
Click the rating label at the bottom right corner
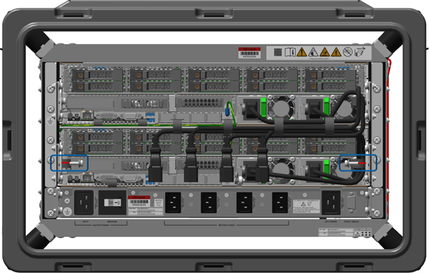[x=345, y=233]
